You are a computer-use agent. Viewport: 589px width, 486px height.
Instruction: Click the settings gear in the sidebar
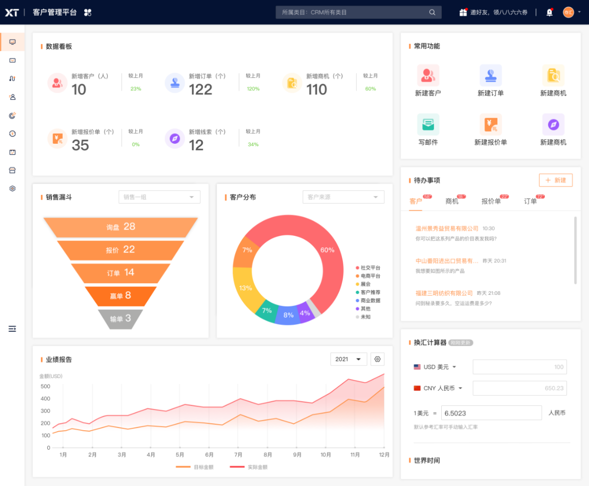click(x=12, y=188)
